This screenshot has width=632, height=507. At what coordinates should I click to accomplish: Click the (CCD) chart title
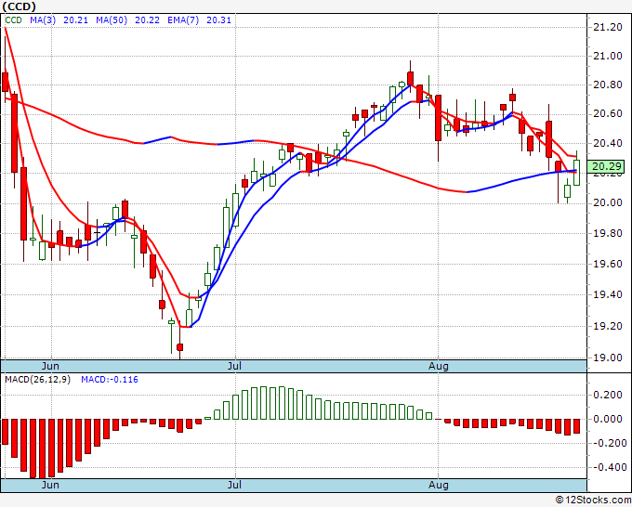pyautogui.click(x=19, y=6)
